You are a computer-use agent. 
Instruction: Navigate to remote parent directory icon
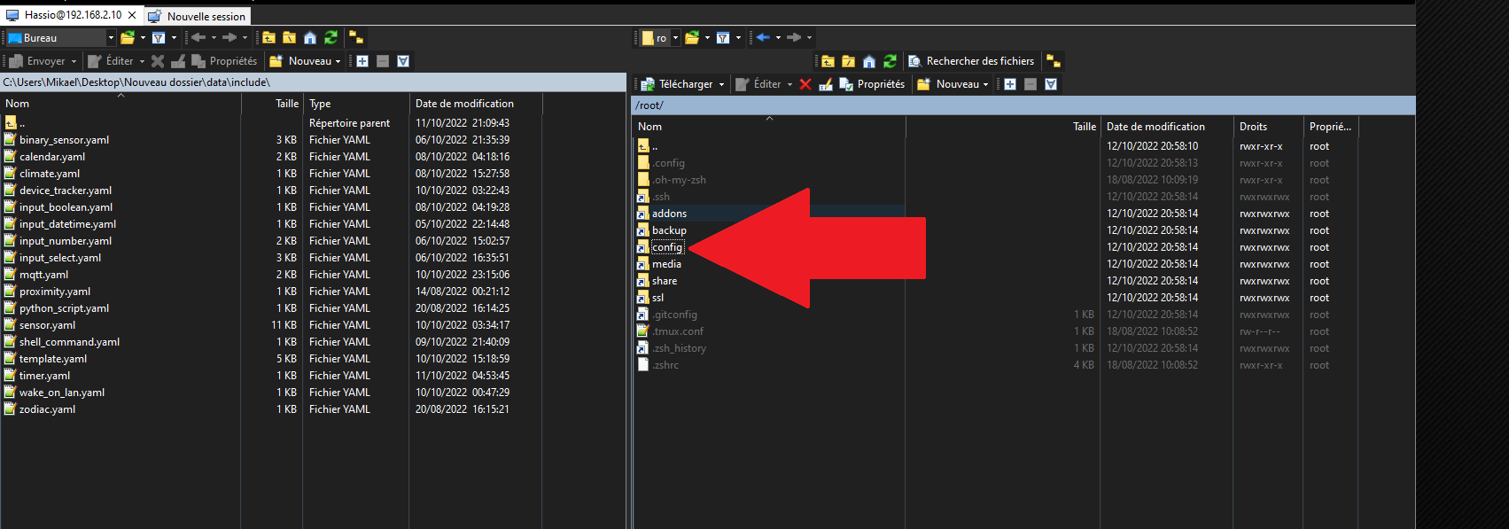[828, 61]
